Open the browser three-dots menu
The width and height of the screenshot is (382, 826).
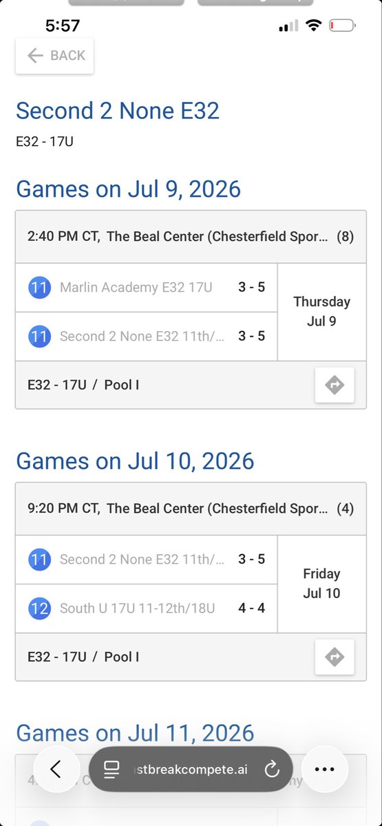(x=324, y=769)
